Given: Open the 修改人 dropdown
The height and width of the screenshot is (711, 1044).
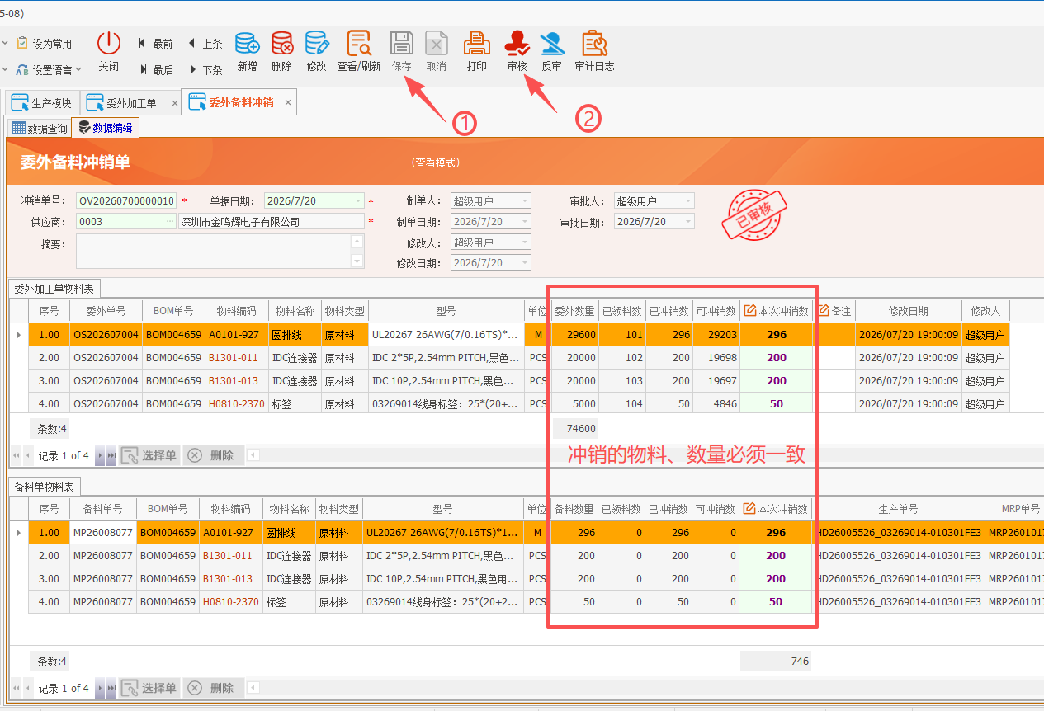Looking at the screenshot, I should point(525,242).
